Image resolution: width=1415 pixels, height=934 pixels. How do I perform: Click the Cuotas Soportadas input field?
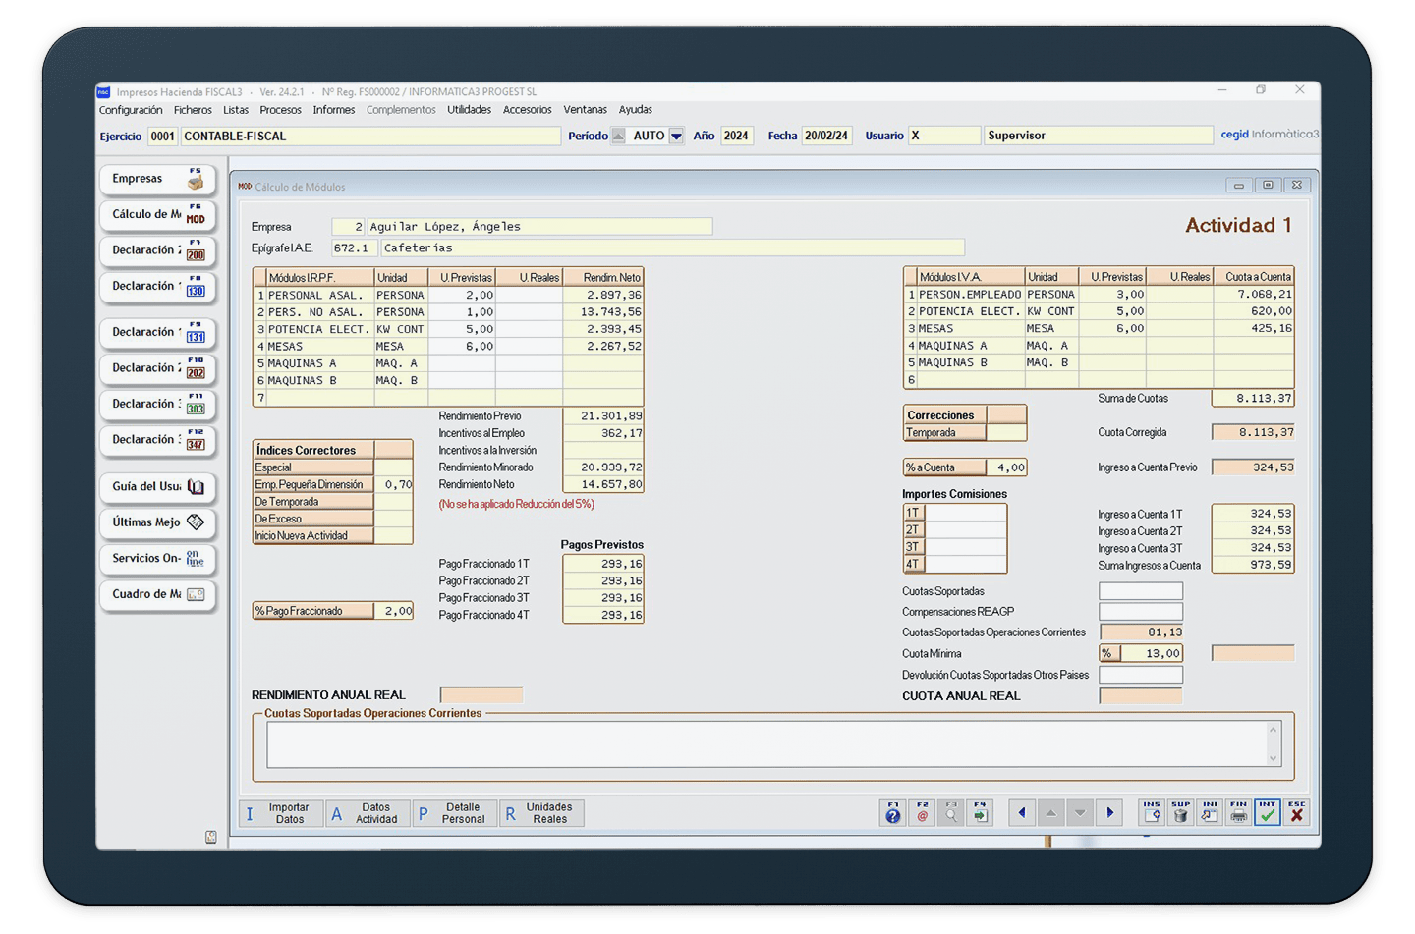(x=1140, y=591)
